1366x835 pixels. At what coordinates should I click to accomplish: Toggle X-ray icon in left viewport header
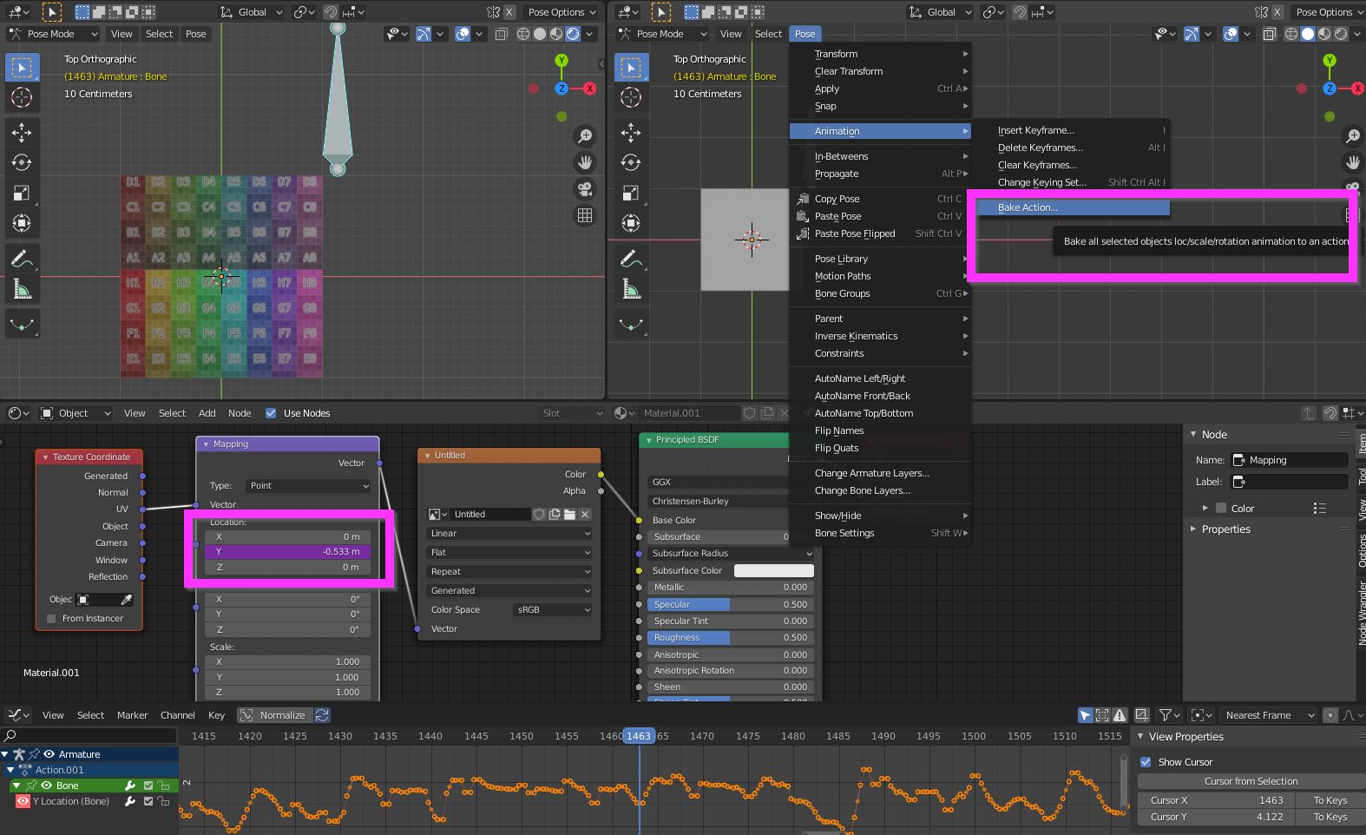click(x=502, y=34)
